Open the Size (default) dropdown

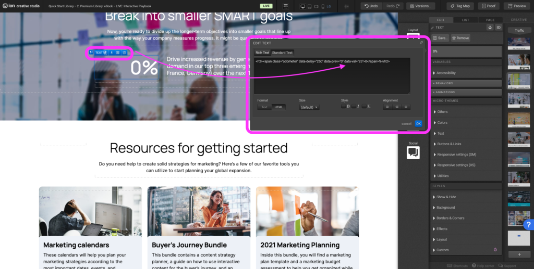point(309,107)
